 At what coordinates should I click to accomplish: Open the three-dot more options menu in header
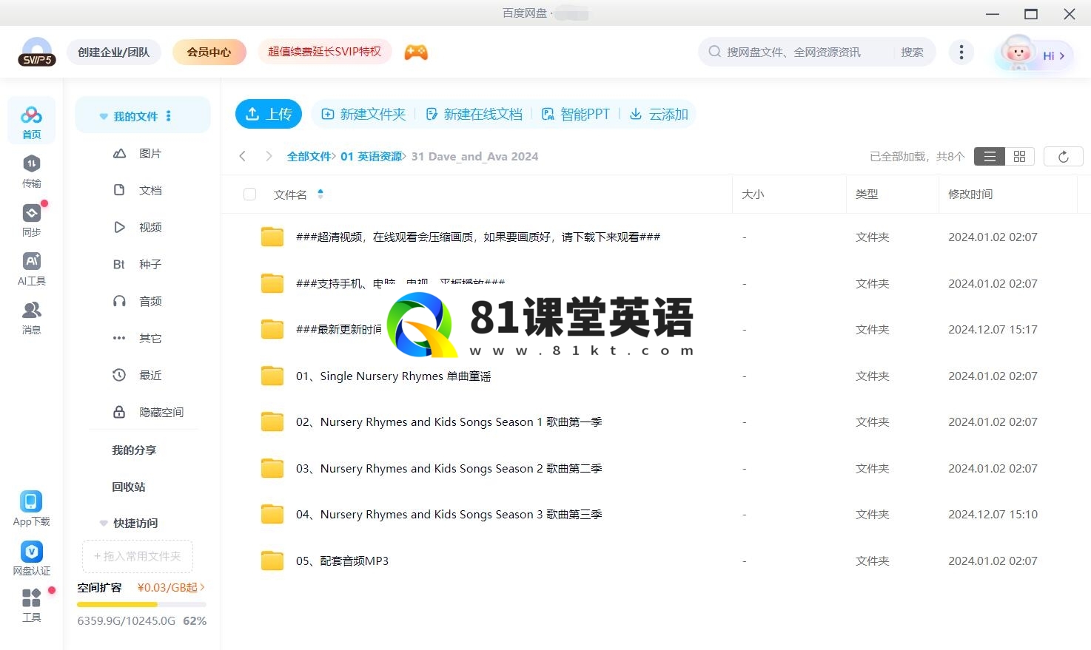click(961, 52)
